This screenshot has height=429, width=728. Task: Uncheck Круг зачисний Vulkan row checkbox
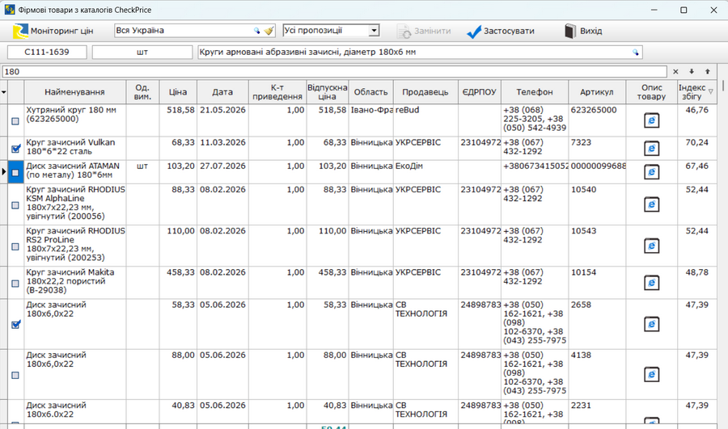pyautogui.click(x=15, y=149)
